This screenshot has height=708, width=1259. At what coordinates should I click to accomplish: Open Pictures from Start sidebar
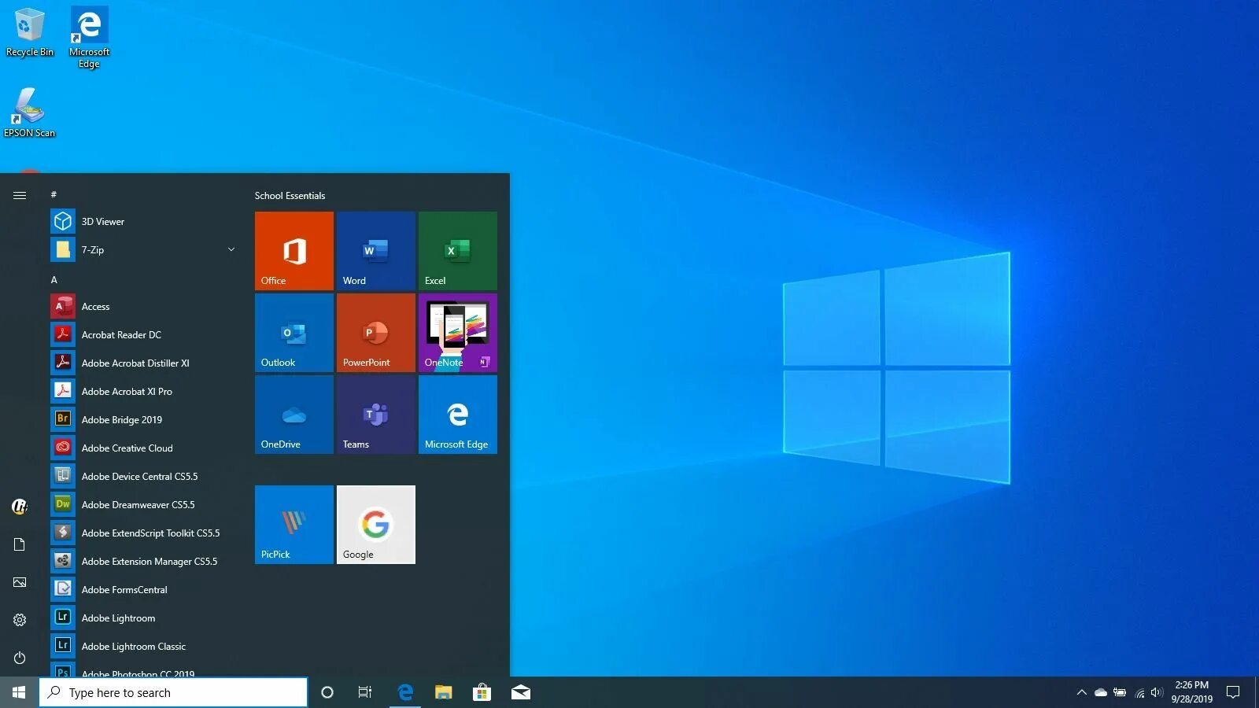[20, 582]
